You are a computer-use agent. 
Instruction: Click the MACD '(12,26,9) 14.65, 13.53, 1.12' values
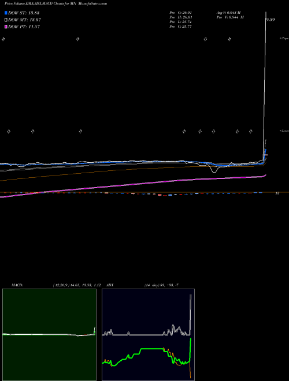(x=76, y=285)
